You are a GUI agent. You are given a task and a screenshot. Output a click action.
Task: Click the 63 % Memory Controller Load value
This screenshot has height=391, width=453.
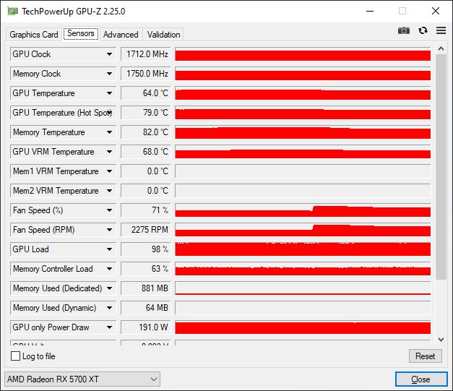[x=146, y=269]
